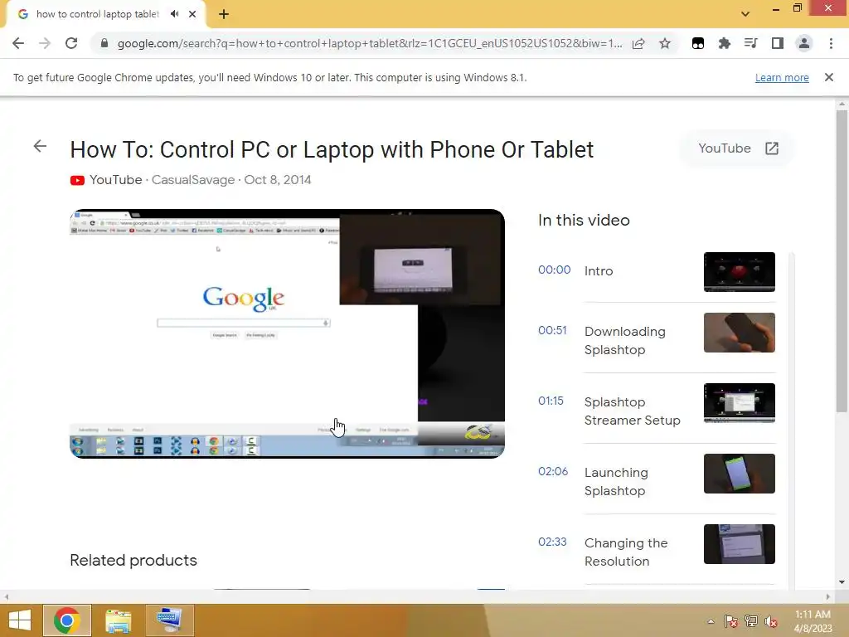Screen dimensions: 849x637
Task: Jump to 00:00 Intro chapter
Action: coord(555,270)
